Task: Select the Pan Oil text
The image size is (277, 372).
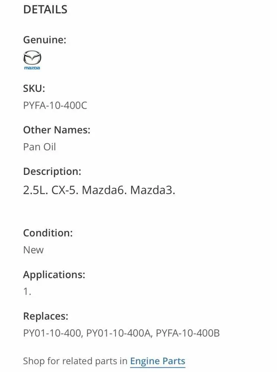Action: tap(39, 147)
